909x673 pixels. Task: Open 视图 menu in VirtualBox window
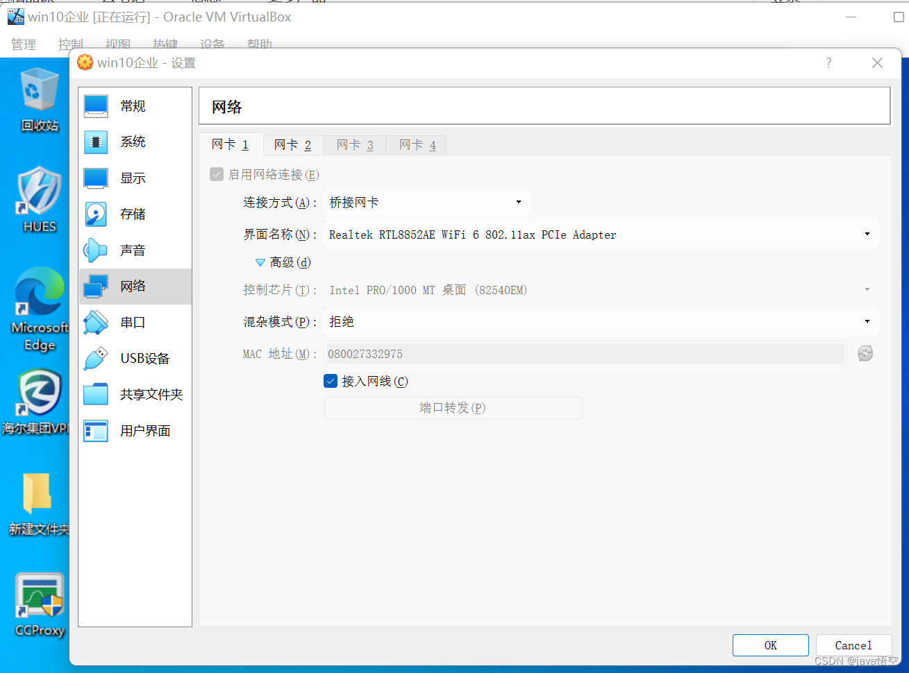pos(118,44)
